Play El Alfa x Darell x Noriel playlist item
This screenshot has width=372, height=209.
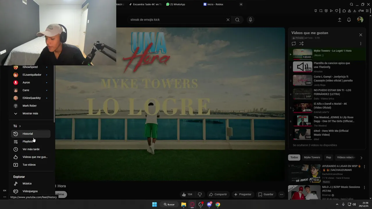[327, 108]
